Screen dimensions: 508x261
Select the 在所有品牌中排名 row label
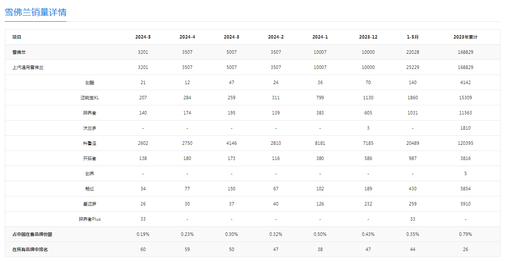coord(30,249)
